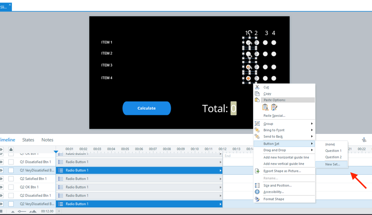Switch to the Notes tab

tap(47, 140)
